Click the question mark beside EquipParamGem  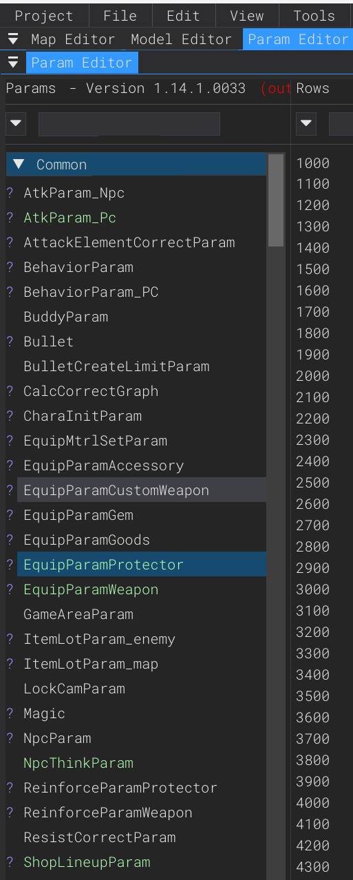coord(10,515)
